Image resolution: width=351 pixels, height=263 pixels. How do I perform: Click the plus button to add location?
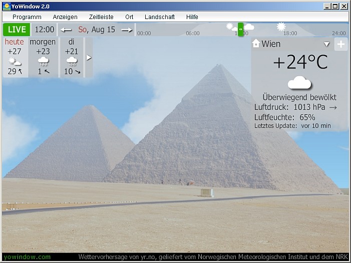pyautogui.click(x=340, y=44)
